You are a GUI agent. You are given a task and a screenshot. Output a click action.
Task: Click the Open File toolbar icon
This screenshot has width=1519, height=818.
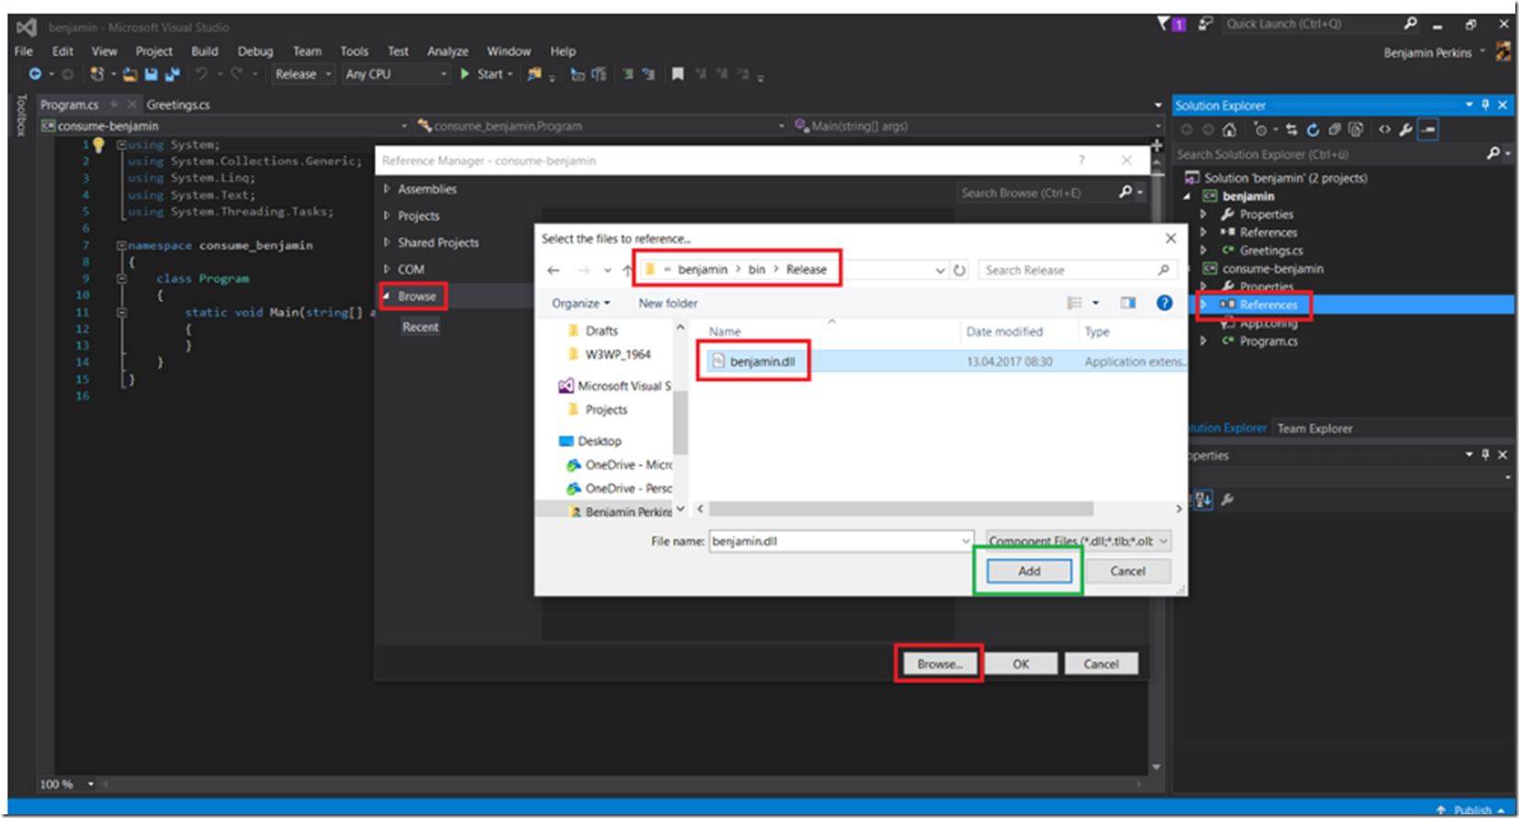pyautogui.click(x=130, y=74)
